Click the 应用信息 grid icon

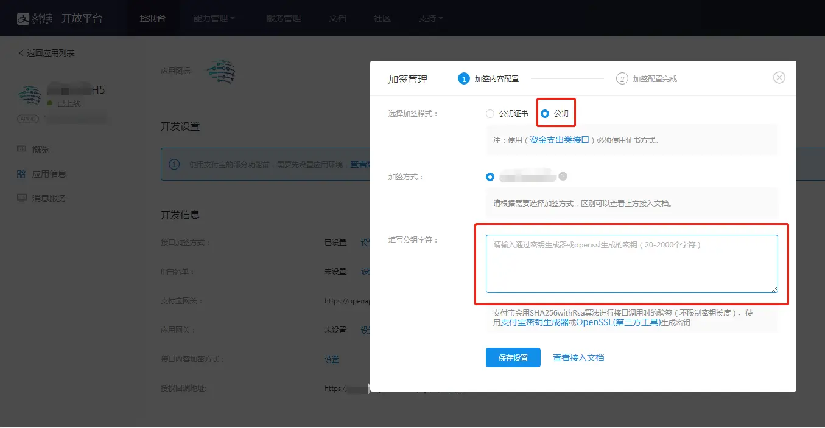tap(21, 174)
